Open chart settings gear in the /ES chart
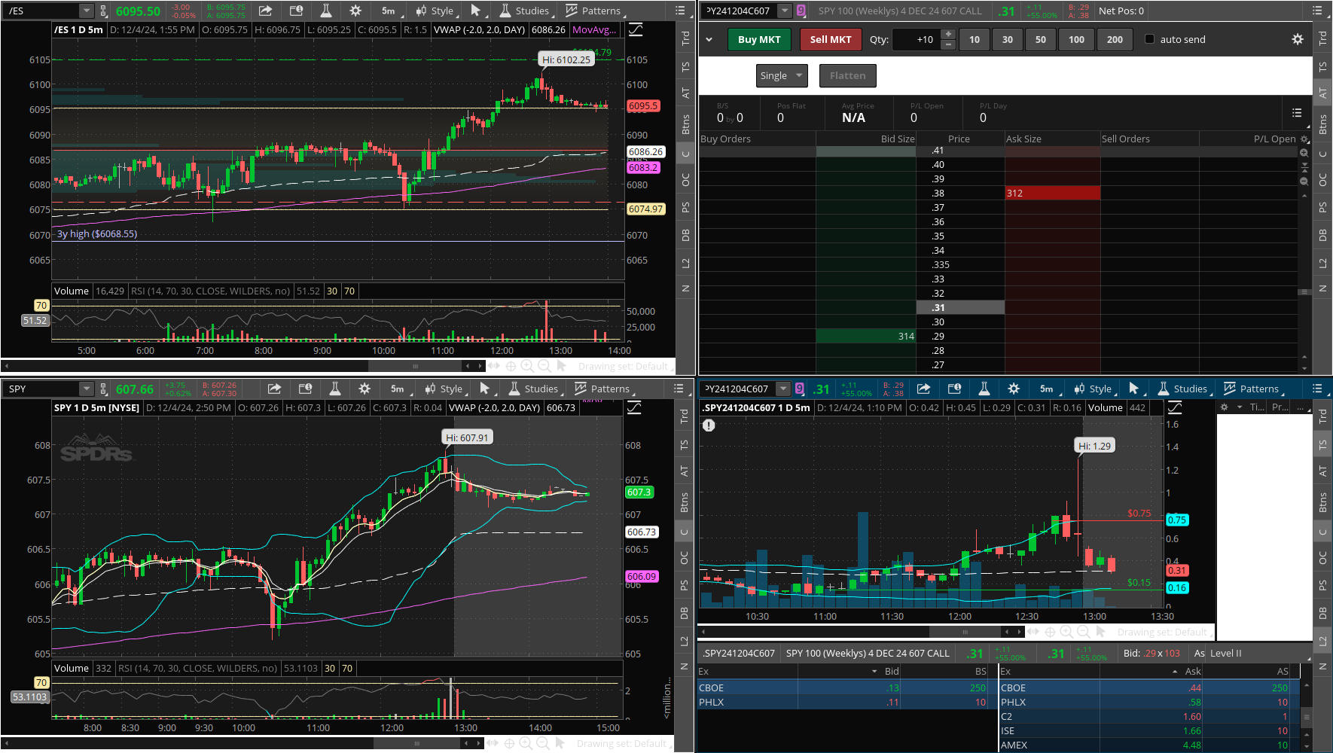This screenshot has height=753, width=1333. coord(355,11)
